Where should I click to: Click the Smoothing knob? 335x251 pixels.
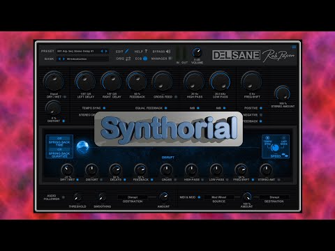click(x=102, y=197)
